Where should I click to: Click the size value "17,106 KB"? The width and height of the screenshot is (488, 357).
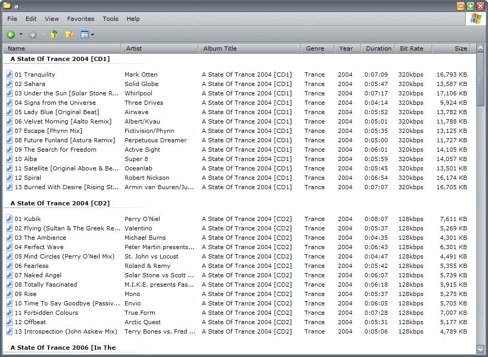pos(452,93)
